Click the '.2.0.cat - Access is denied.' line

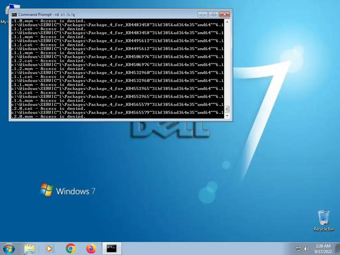[48, 109]
